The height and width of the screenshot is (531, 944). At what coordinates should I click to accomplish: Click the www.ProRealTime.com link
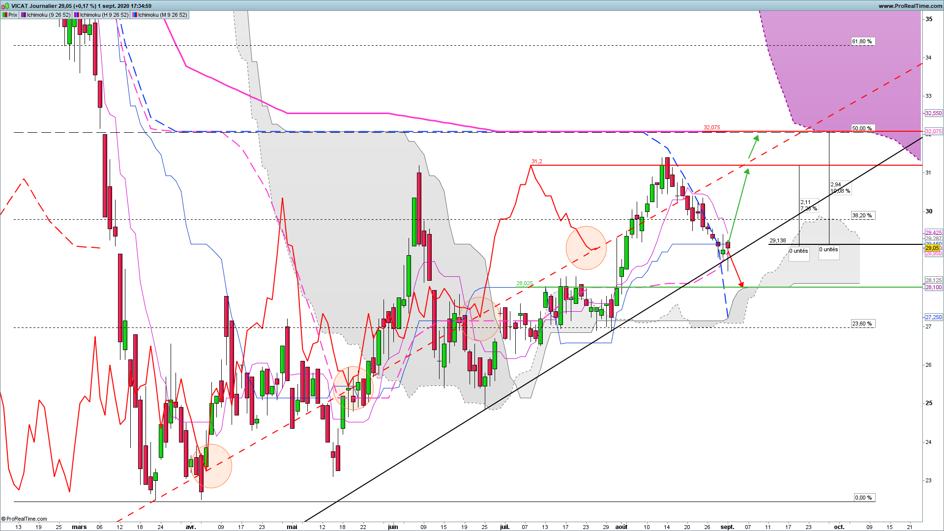pyautogui.click(x=910, y=6)
